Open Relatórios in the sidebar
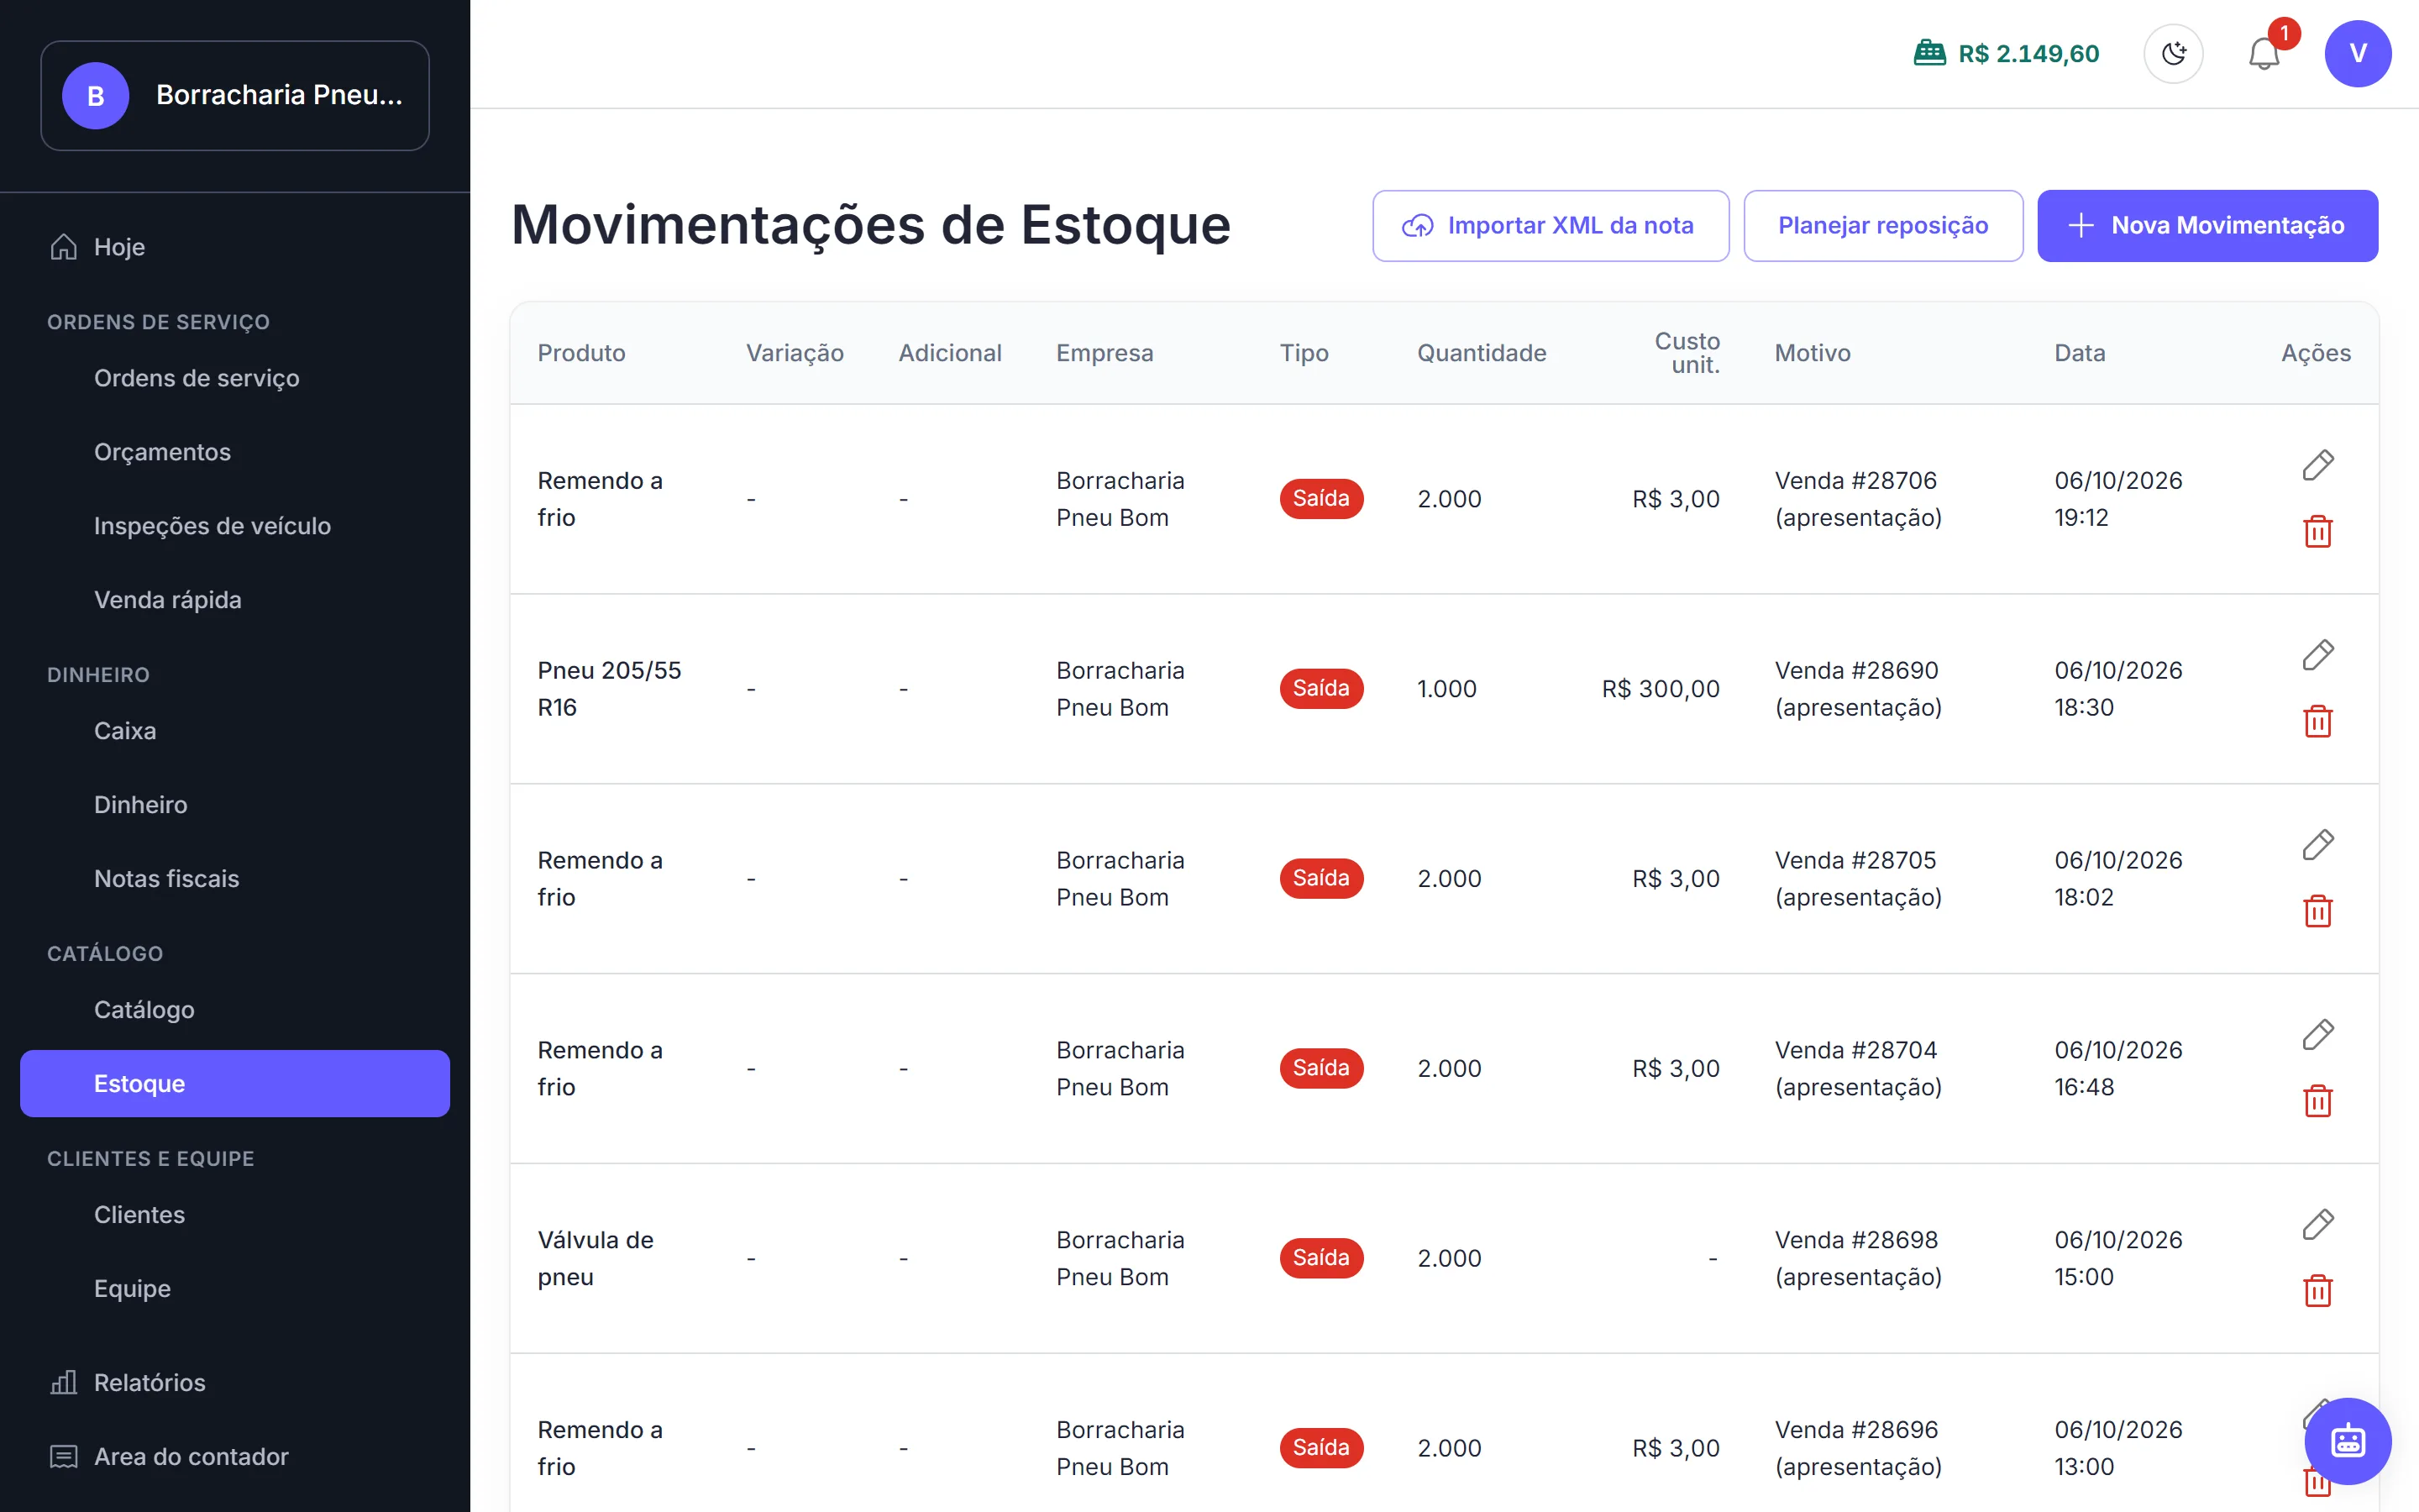The width and height of the screenshot is (2419, 1512). (x=235, y=1383)
